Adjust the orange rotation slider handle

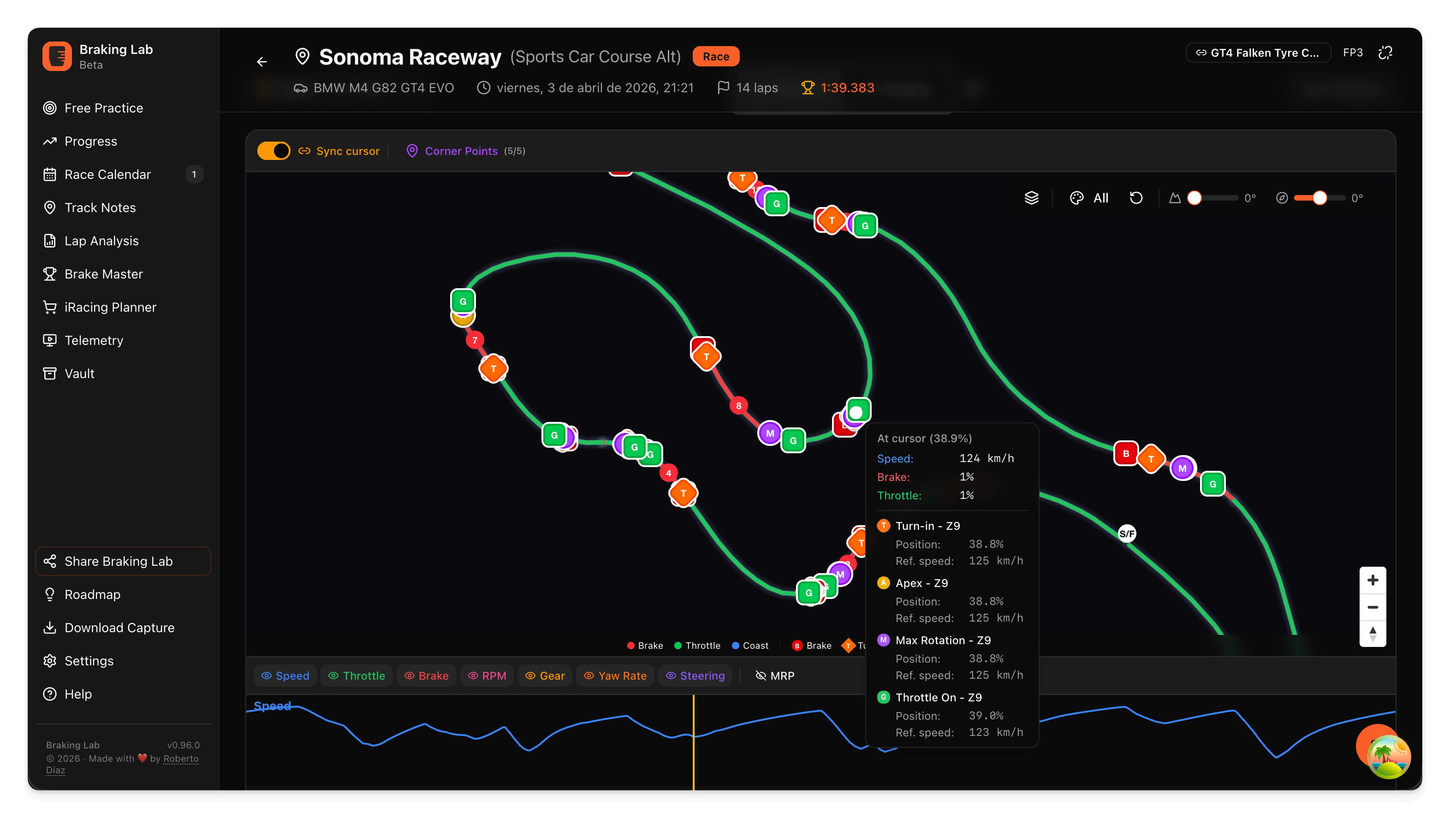point(1320,197)
